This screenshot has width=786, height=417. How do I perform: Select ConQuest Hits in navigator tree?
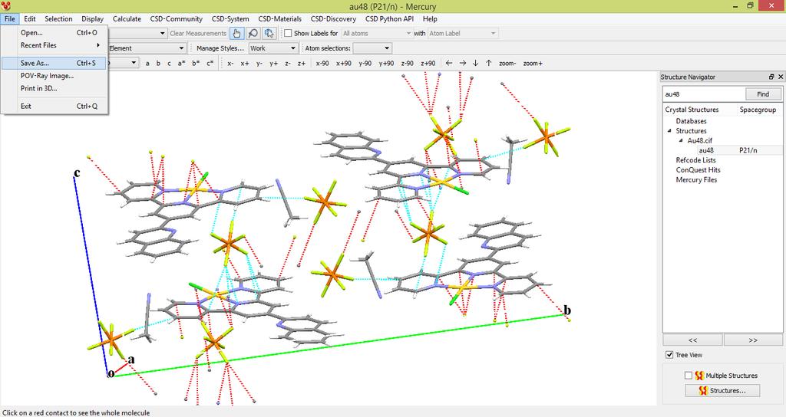(698, 169)
